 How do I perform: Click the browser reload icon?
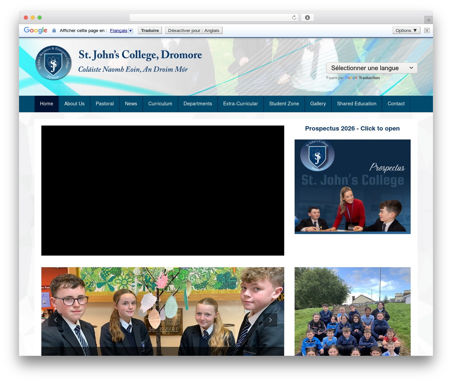(x=294, y=18)
